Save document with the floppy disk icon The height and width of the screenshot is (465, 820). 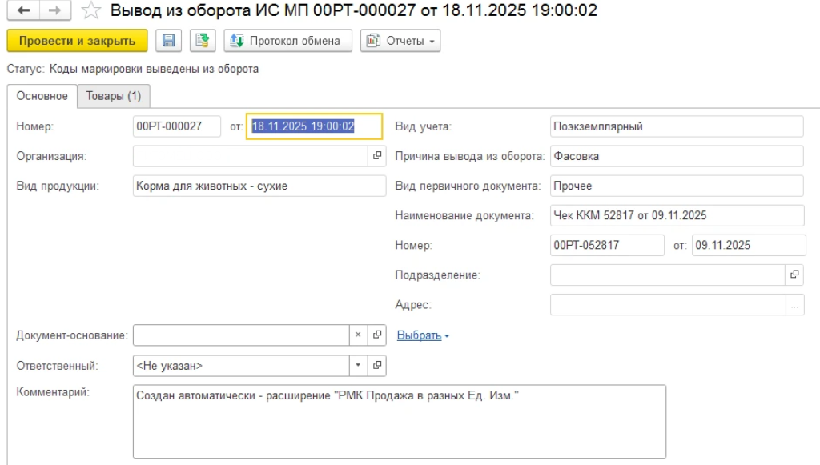tap(170, 41)
